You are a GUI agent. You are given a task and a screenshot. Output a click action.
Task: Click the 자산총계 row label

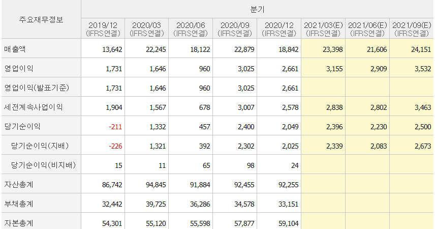click(19, 184)
